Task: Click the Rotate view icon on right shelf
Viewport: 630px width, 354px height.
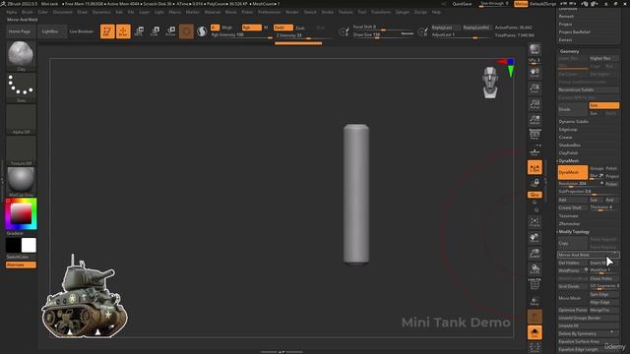Action: (535, 268)
